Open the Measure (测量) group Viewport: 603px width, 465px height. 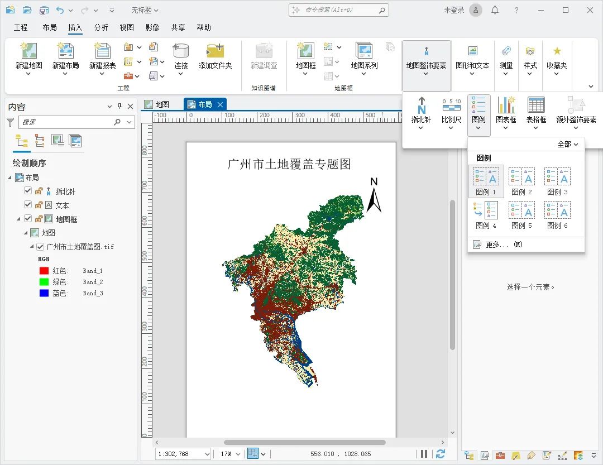click(506, 61)
